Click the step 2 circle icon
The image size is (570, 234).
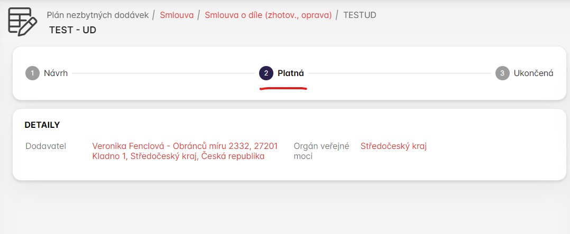(266, 73)
